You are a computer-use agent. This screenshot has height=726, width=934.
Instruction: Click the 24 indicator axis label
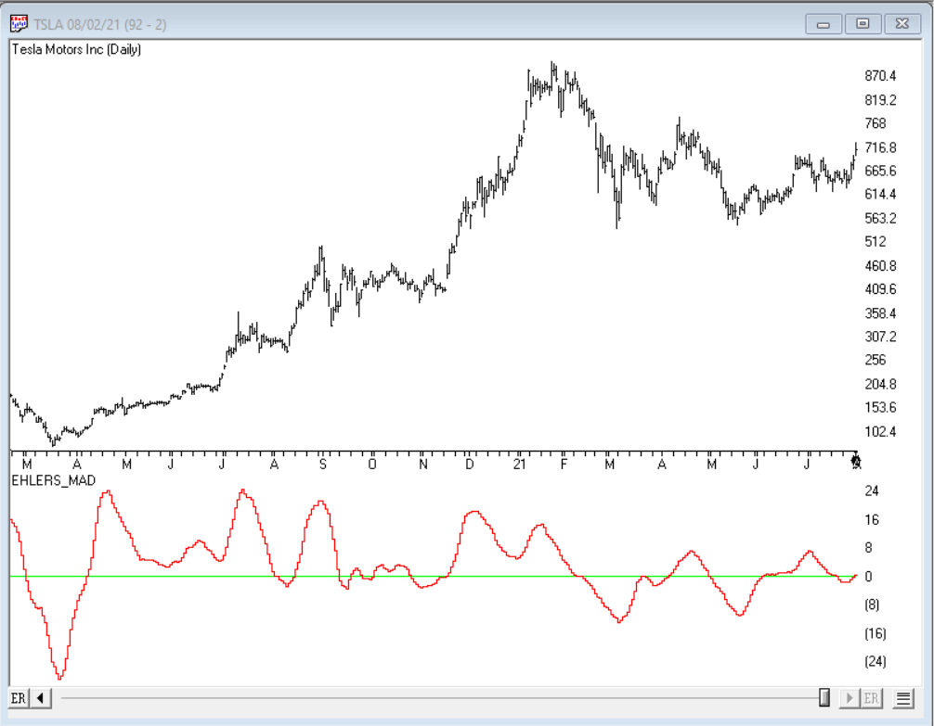tap(872, 490)
